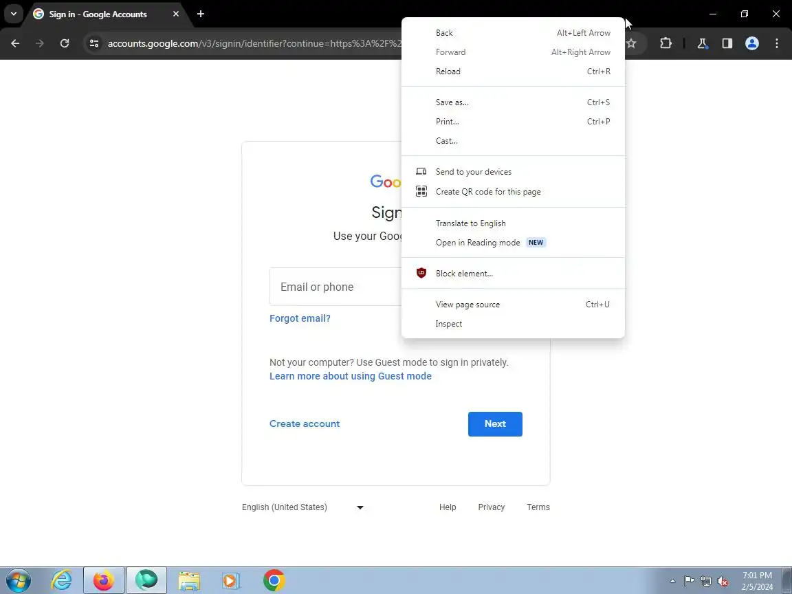792x594 pixels.
Task: Open Action Center flag tray icon
Action: coord(689,581)
